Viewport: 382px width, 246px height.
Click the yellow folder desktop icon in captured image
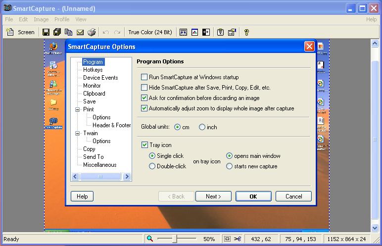pyautogui.click(x=53, y=102)
